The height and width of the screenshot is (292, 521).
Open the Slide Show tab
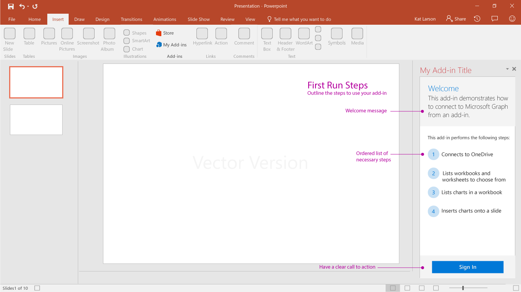(199, 19)
